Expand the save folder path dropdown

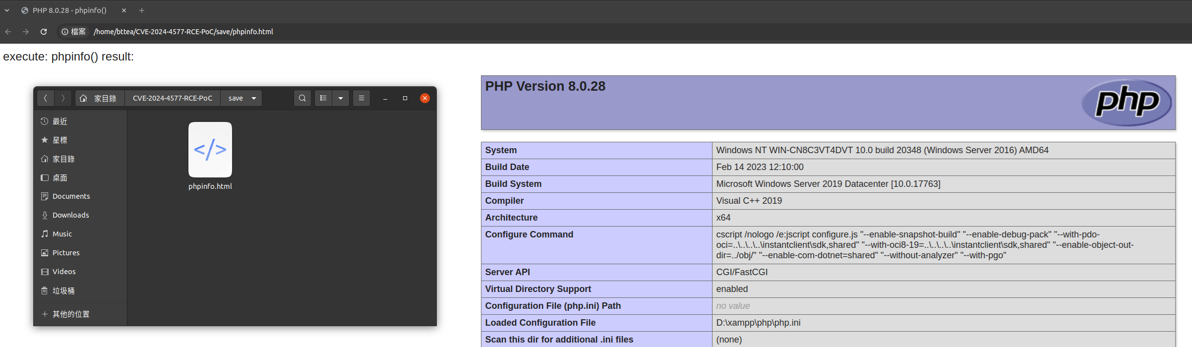coord(254,98)
